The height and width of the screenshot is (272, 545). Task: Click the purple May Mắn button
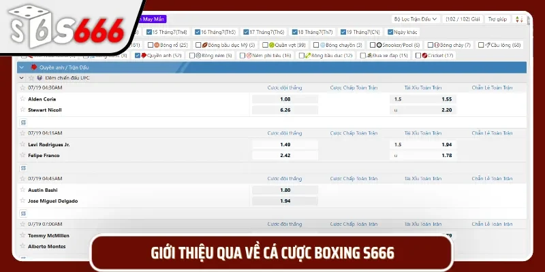click(153, 19)
